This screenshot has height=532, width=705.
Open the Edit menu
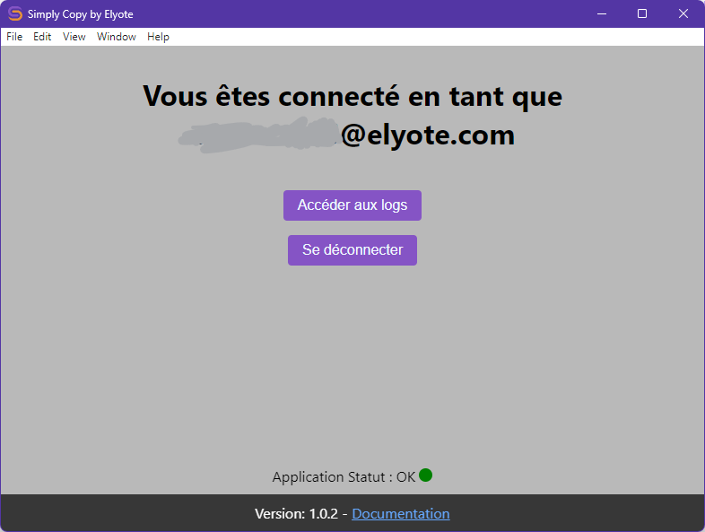[42, 37]
